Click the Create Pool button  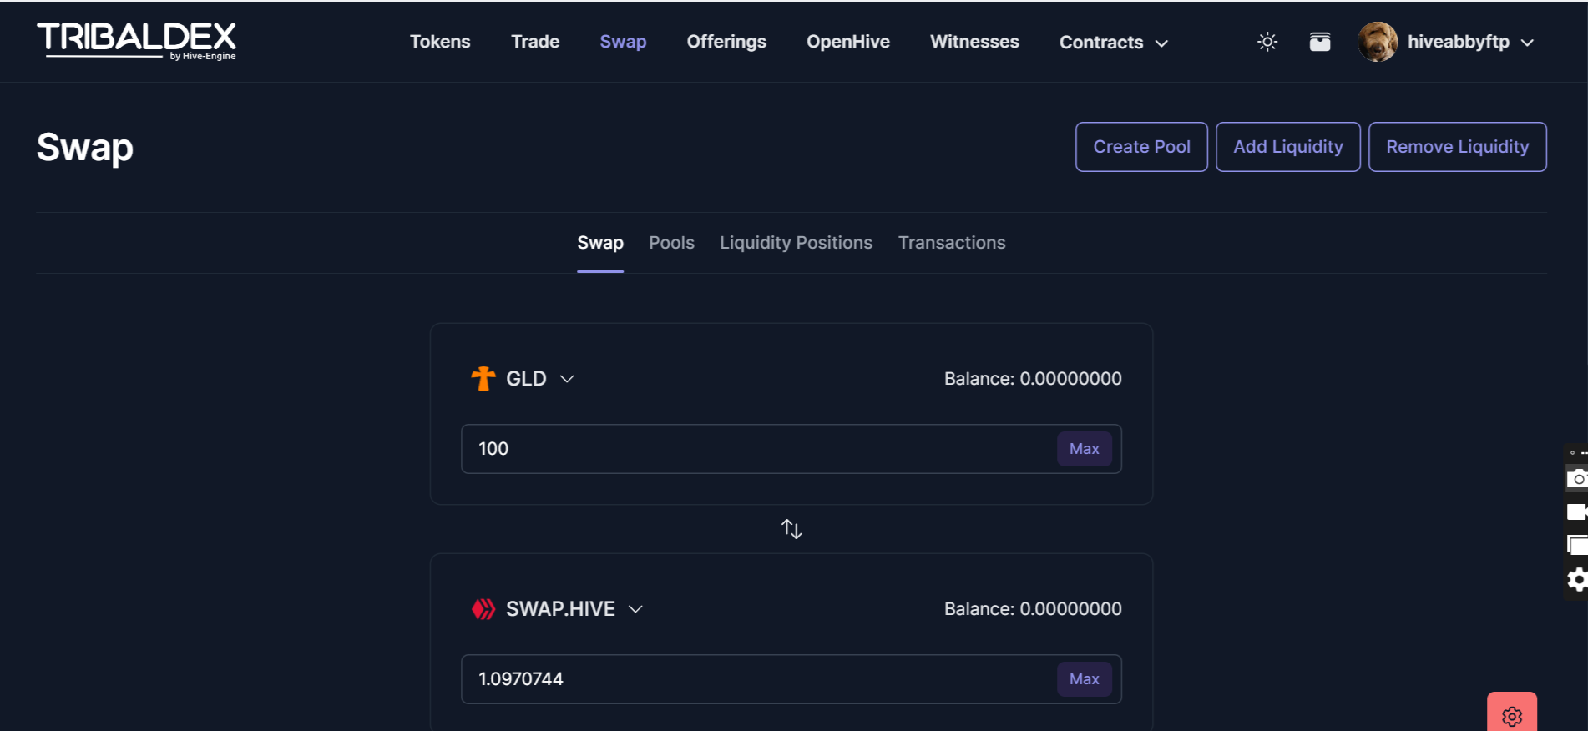[1141, 147]
